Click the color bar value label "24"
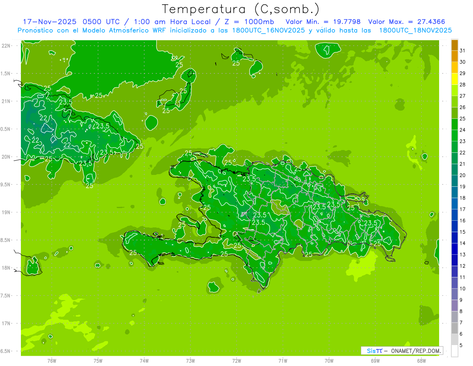Image resolution: width=473 pixels, height=366 pixels. [x=462, y=130]
